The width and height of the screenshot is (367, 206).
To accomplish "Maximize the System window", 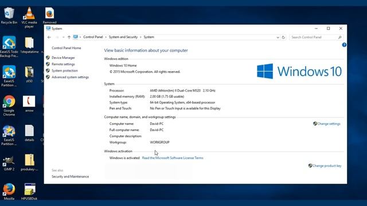I will pyautogui.click(x=329, y=29).
